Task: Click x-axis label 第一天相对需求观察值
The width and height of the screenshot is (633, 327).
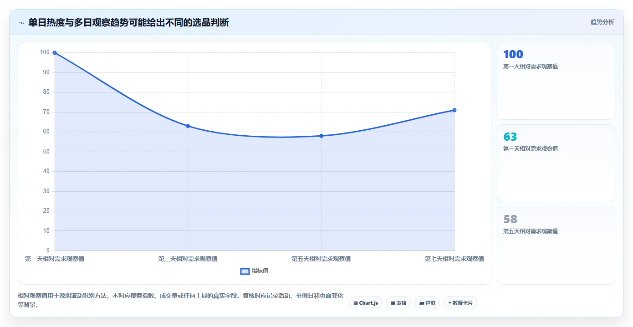Action: (55, 259)
